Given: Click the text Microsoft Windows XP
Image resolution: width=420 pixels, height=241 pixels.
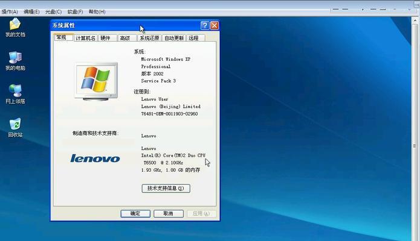Looking at the screenshot, I should (166, 59).
